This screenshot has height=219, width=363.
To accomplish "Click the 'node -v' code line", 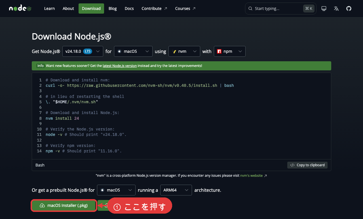I will click(x=86, y=134).
